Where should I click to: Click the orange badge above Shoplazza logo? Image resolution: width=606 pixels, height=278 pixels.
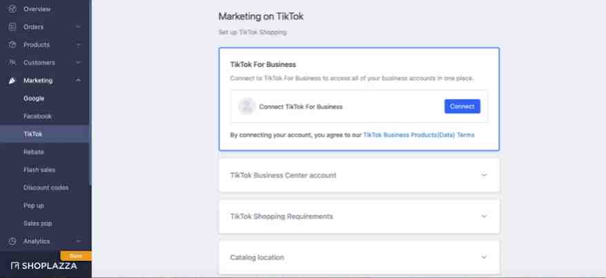[x=76, y=256]
